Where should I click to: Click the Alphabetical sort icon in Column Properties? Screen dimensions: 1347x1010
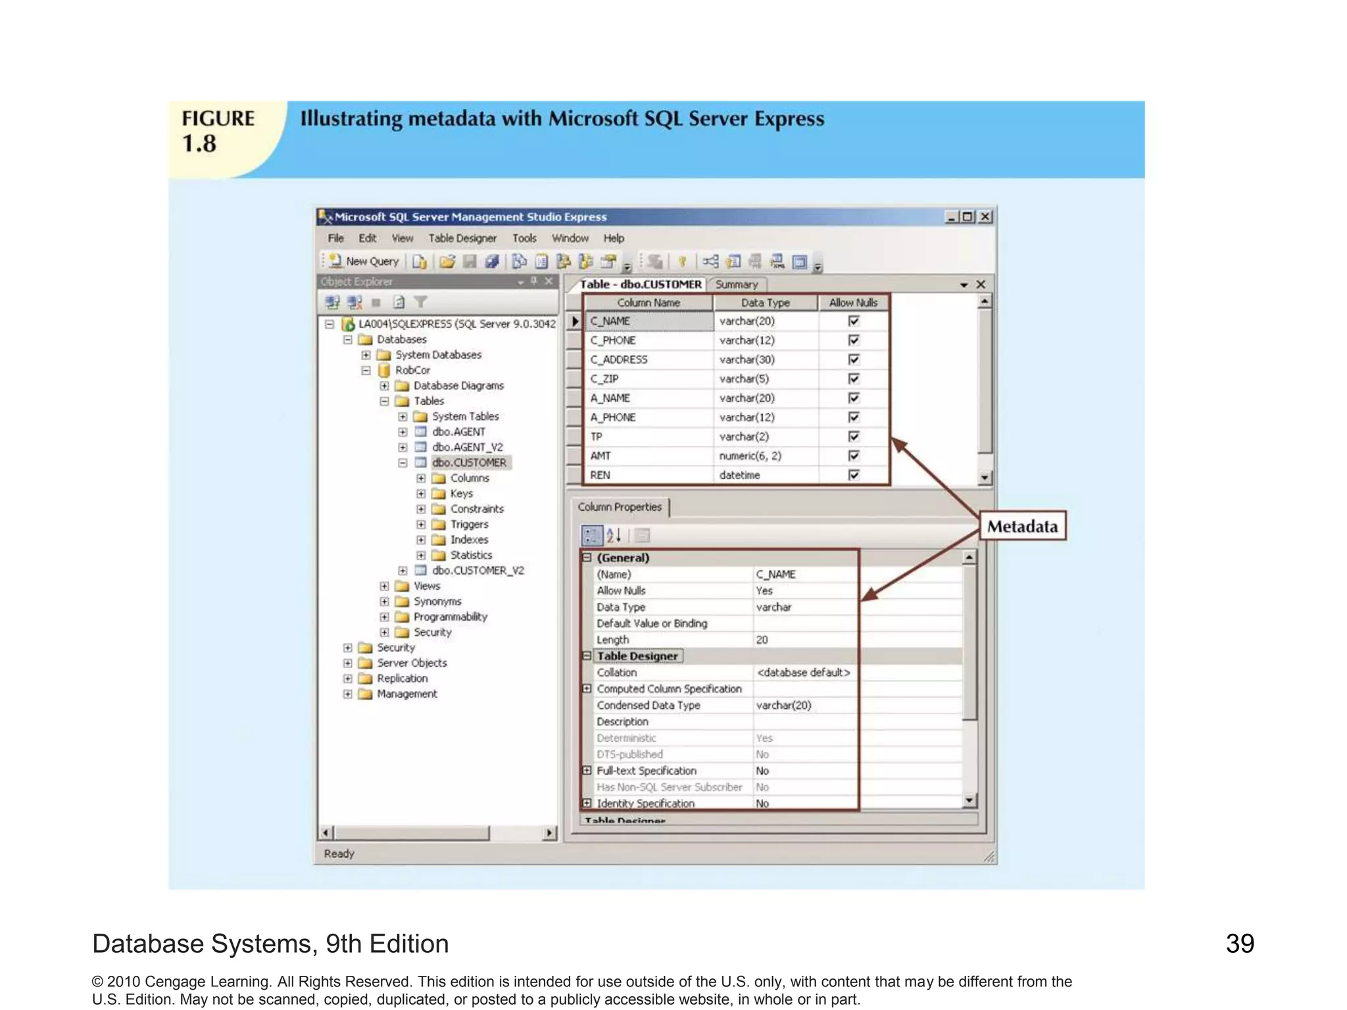(x=614, y=536)
